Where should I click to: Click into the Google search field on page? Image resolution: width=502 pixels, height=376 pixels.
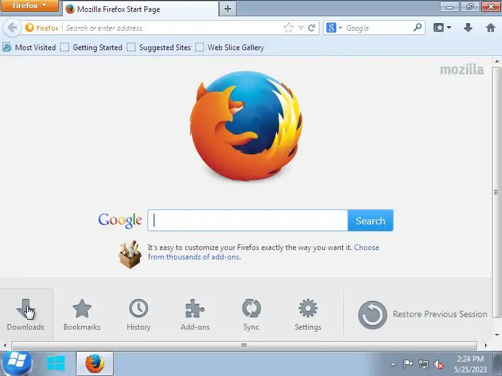tap(247, 221)
